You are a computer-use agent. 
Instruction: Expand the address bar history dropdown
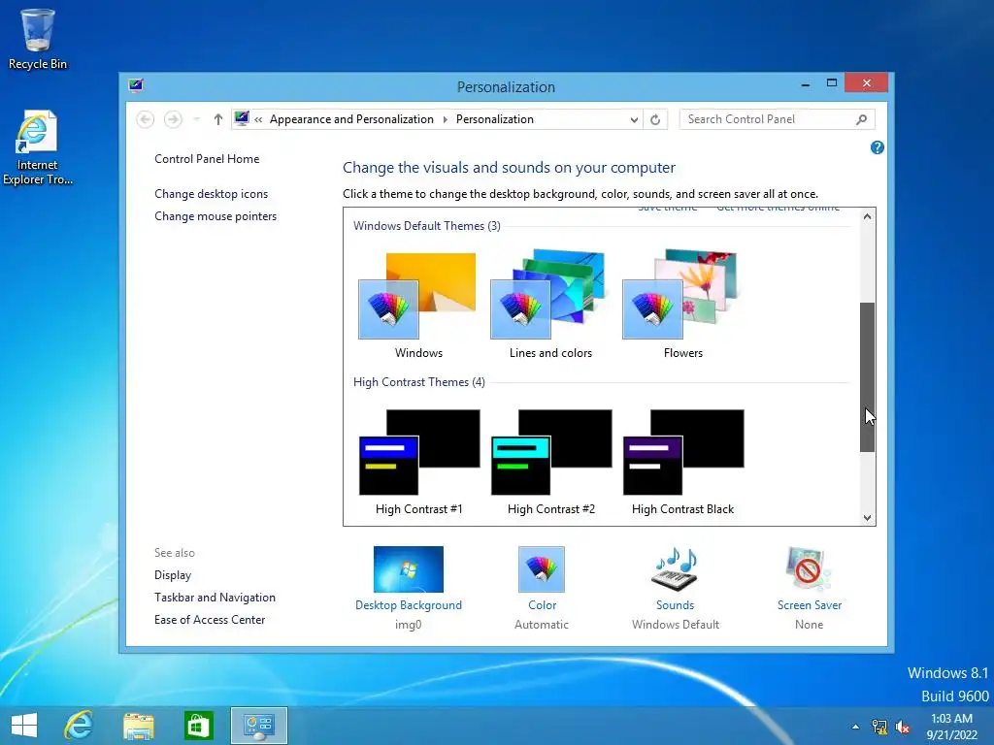634,119
